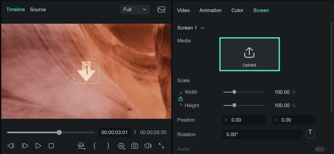Collapse the Screen 1 section
This screenshot has height=154, width=334.
[x=202, y=28]
